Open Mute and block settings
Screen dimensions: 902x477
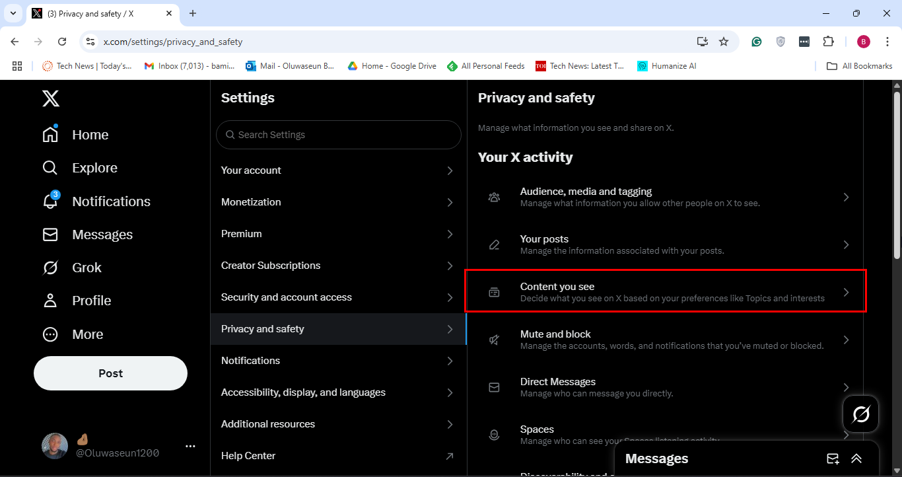coord(665,340)
